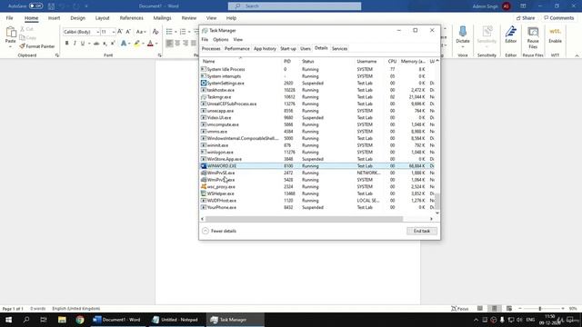Sort processes by PID column header
This screenshot has height=327, width=582.
point(287,61)
